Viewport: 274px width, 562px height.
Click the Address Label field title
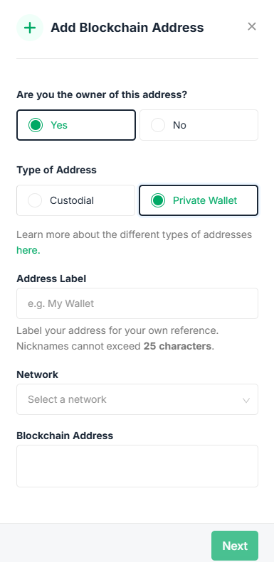click(x=51, y=279)
